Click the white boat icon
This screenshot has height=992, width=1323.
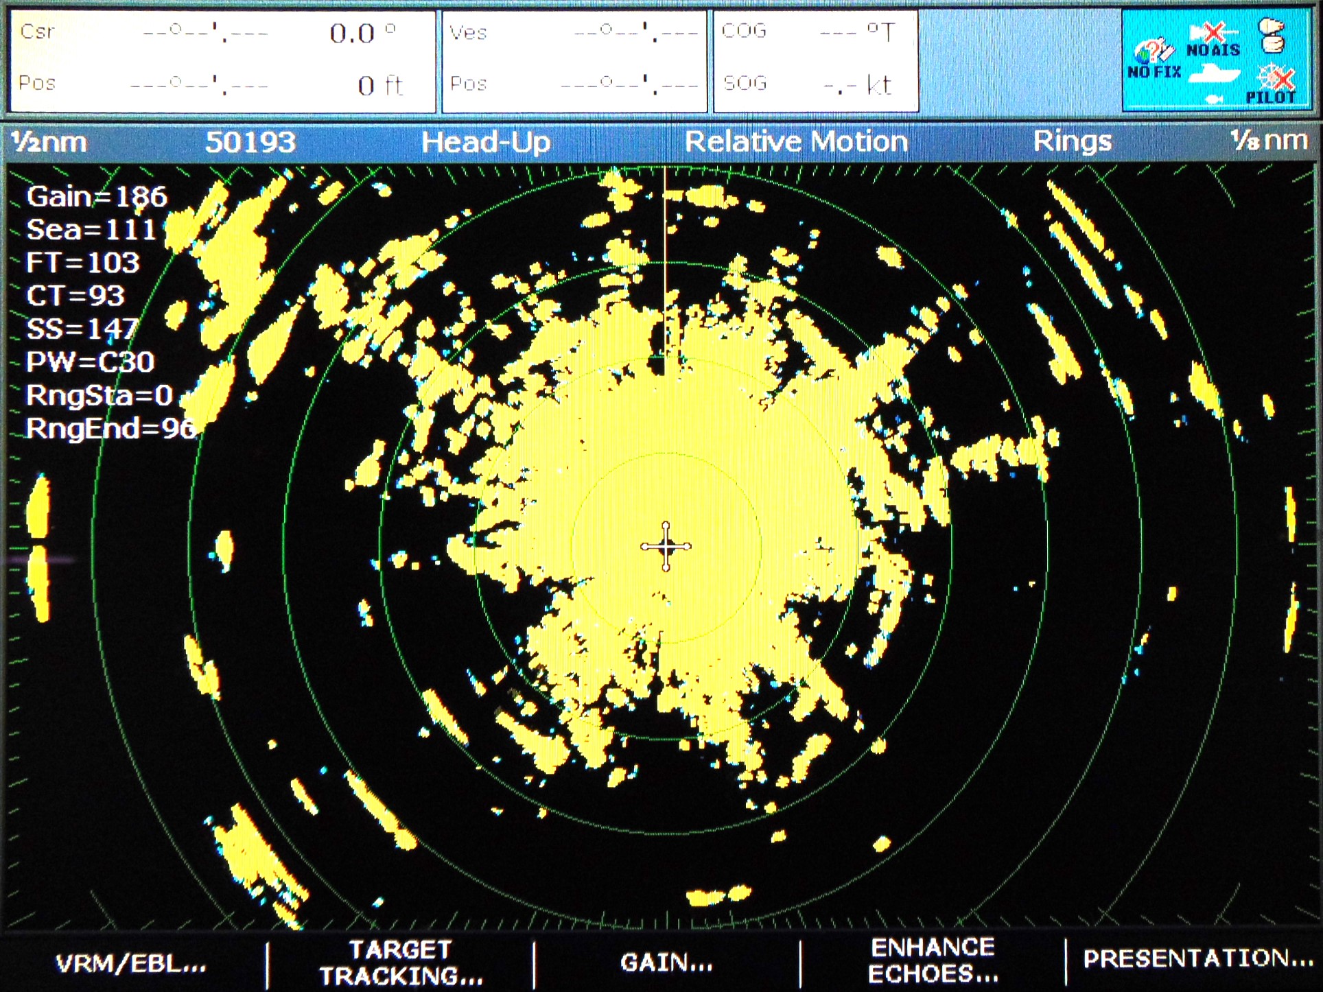(x=1213, y=74)
